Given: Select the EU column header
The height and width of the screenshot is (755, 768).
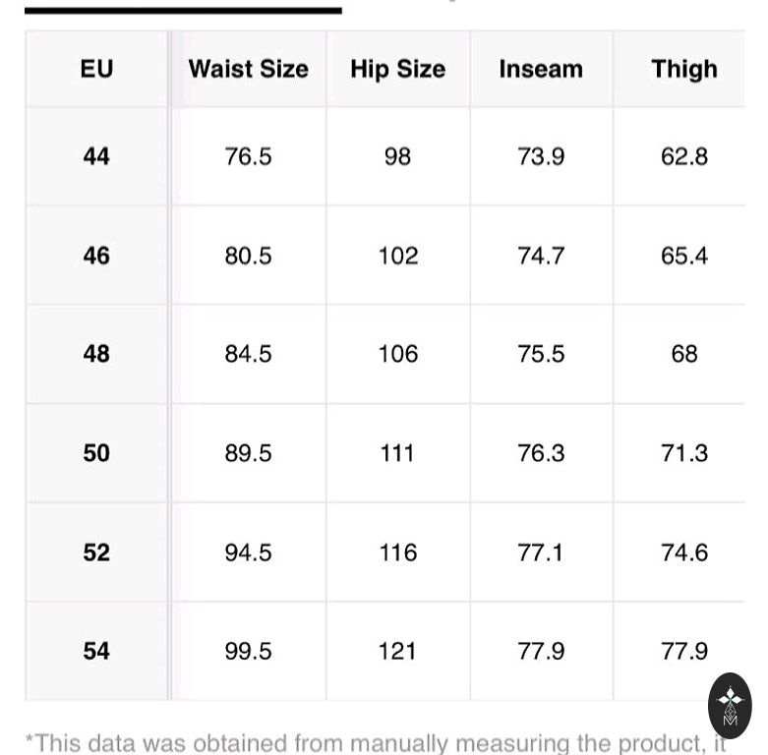Looking at the screenshot, I should click(96, 69).
